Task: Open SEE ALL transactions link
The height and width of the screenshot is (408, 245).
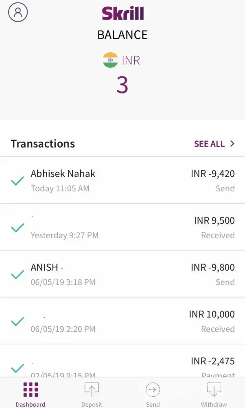Action: [x=209, y=144]
